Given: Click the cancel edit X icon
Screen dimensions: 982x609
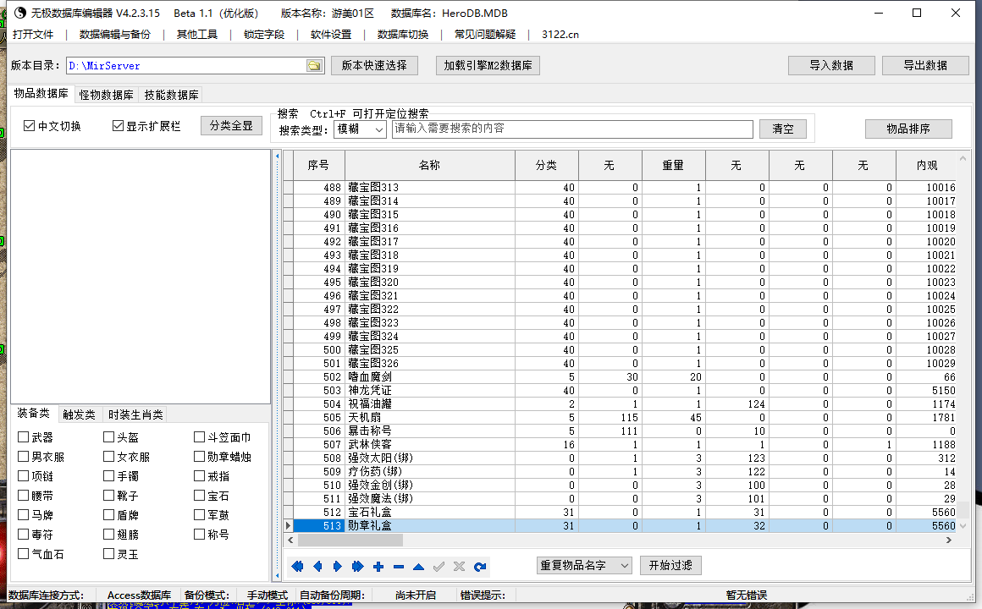Looking at the screenshot, I should (459, 567).
